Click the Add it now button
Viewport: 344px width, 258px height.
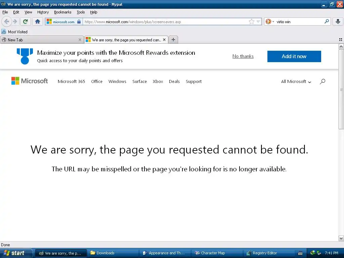click(x=294, y=56)
